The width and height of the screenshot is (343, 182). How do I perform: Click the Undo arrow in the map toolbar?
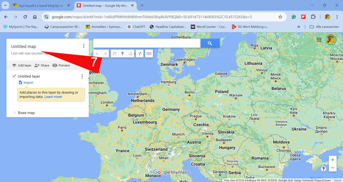coord(97,54)
